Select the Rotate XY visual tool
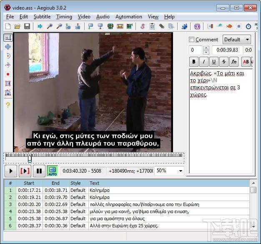The image size is (261, 244). pos(8,65)
